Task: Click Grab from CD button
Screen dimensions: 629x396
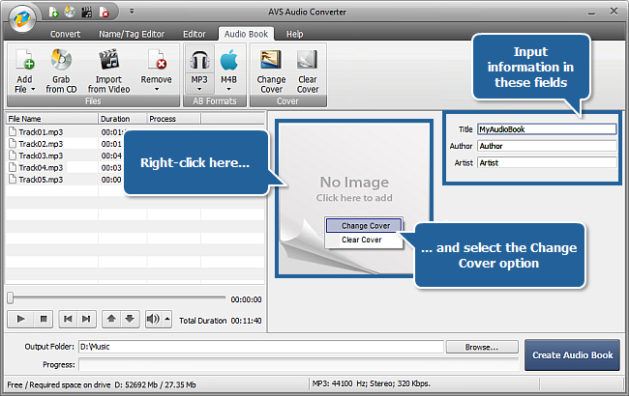Action: [61, 71]
